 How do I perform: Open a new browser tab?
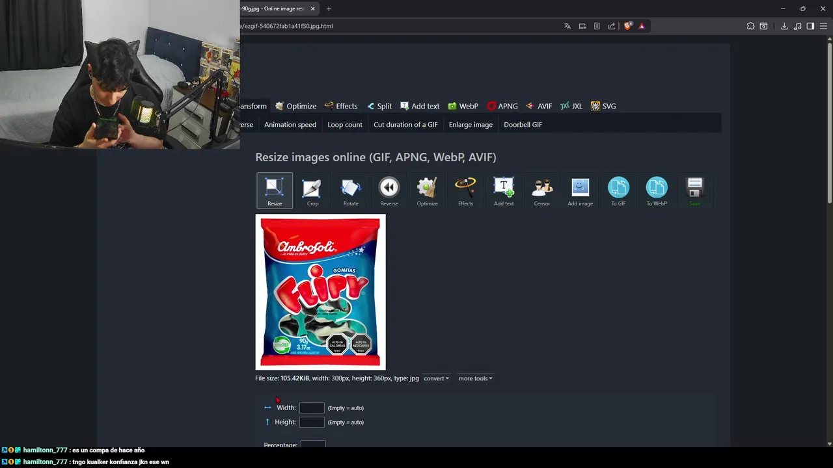point(329,8)
